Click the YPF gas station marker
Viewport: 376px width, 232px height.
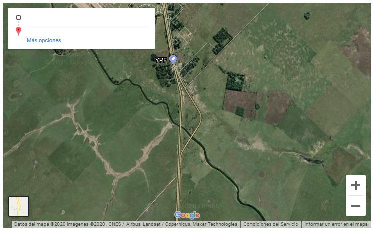[x=173, y=59]
